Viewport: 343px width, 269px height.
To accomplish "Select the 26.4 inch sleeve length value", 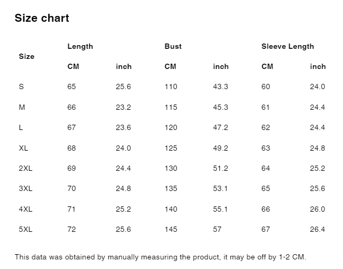I will pos(318,229).
